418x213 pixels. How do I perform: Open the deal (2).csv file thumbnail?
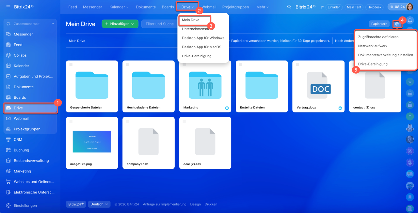click(205, 141)
